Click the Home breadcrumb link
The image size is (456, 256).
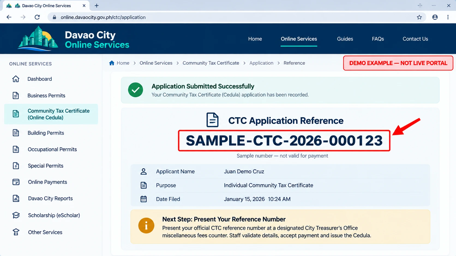click(x=123, y=63)
